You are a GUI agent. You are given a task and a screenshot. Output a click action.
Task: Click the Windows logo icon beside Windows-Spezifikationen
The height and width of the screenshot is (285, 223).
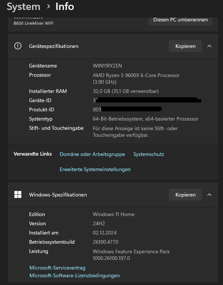click(18, 194)
